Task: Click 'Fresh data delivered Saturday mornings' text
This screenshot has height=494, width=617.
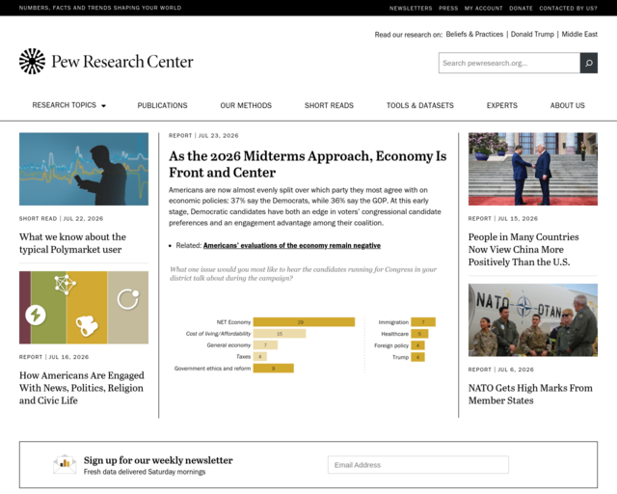Action: point(145,472)
